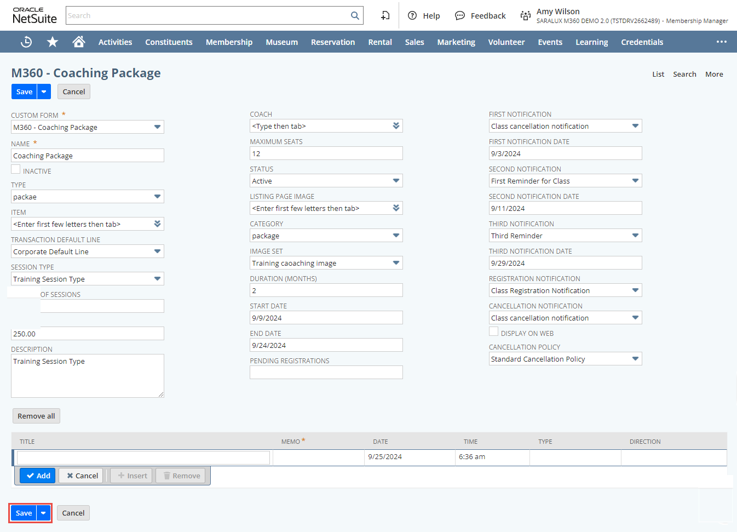Open the Help question mark icon
This screenshot has height=532, width=737.
pyautogui.click(x=412, y=16)
